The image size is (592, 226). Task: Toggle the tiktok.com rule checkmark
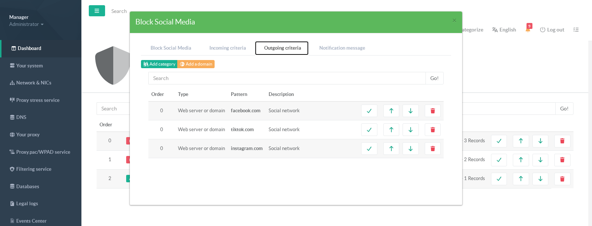click(x=369, y=130)
